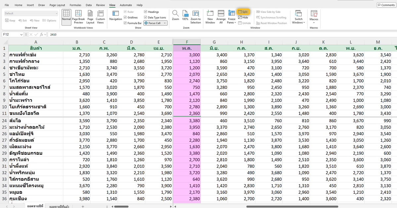Click the พ.ค. header cell
The image size is (397, 208).
[x=187, y=48]
